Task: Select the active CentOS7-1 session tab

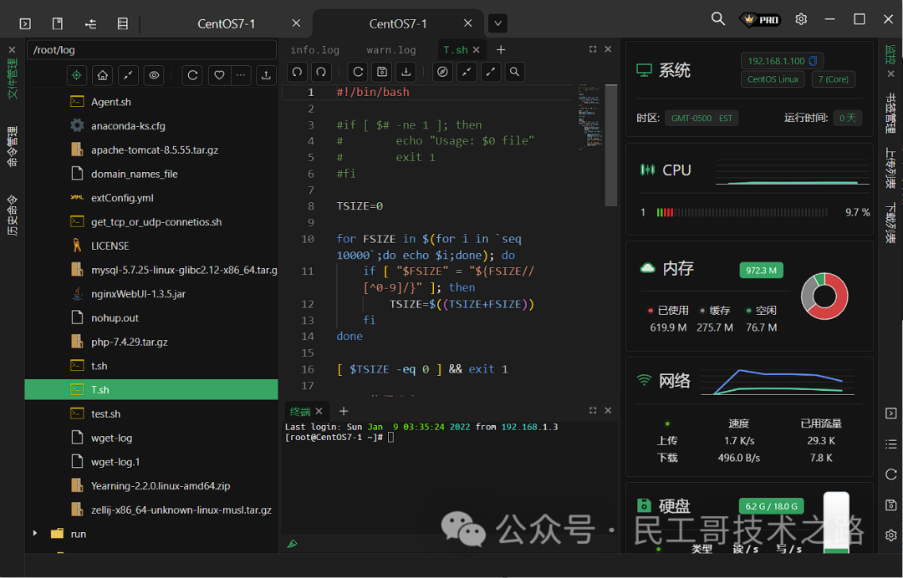Action: tap(398, 23)
